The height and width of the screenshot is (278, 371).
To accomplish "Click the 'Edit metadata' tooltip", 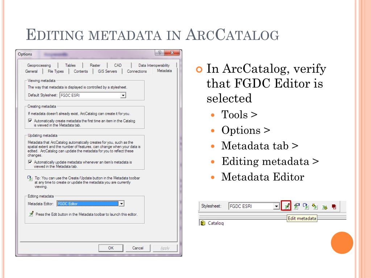I will coord(302,218).
